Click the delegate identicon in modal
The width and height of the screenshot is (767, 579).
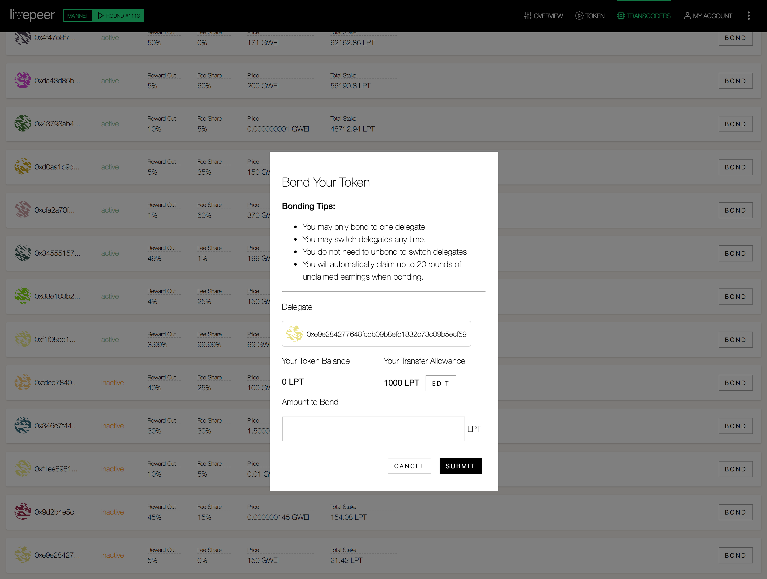coord(294,334)
